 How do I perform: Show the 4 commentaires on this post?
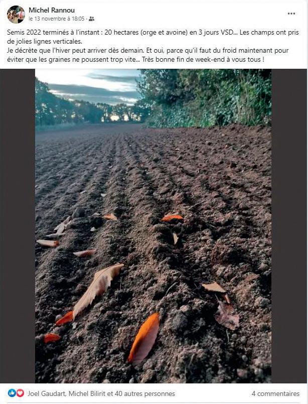point(275,393)
